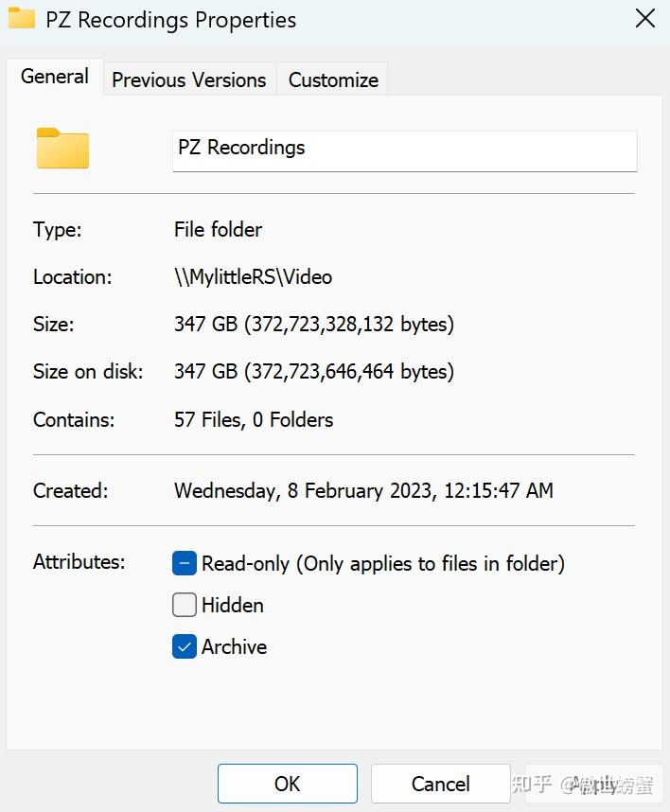Confirm changes with the OK button
The height and width of the screenshot is (812, 670).
tap(288, 784)
